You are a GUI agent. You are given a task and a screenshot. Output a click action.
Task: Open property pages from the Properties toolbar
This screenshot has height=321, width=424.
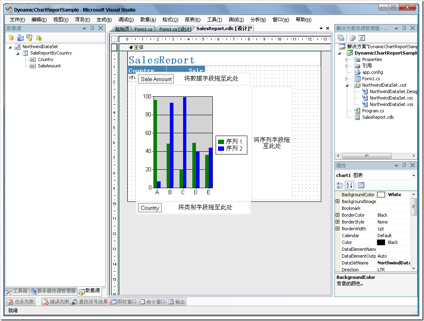point(361,185)
